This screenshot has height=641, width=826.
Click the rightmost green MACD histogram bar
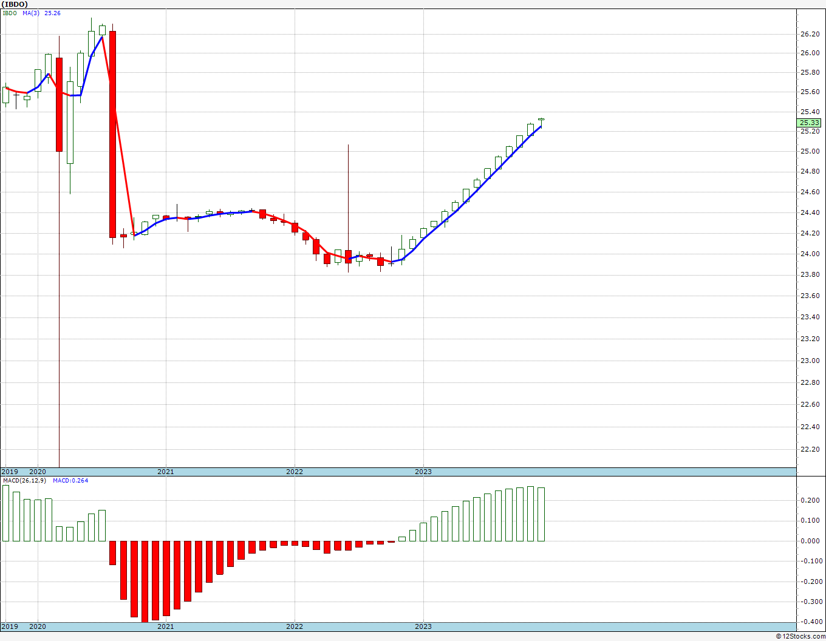tap(541, 514)
